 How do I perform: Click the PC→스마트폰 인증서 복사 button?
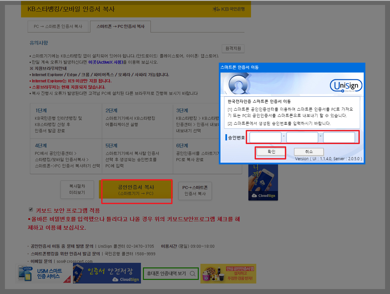point(195,191)
